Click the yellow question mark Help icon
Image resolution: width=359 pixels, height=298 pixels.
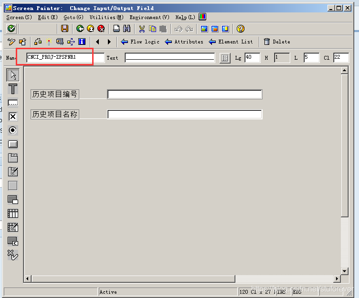[241, 29]
